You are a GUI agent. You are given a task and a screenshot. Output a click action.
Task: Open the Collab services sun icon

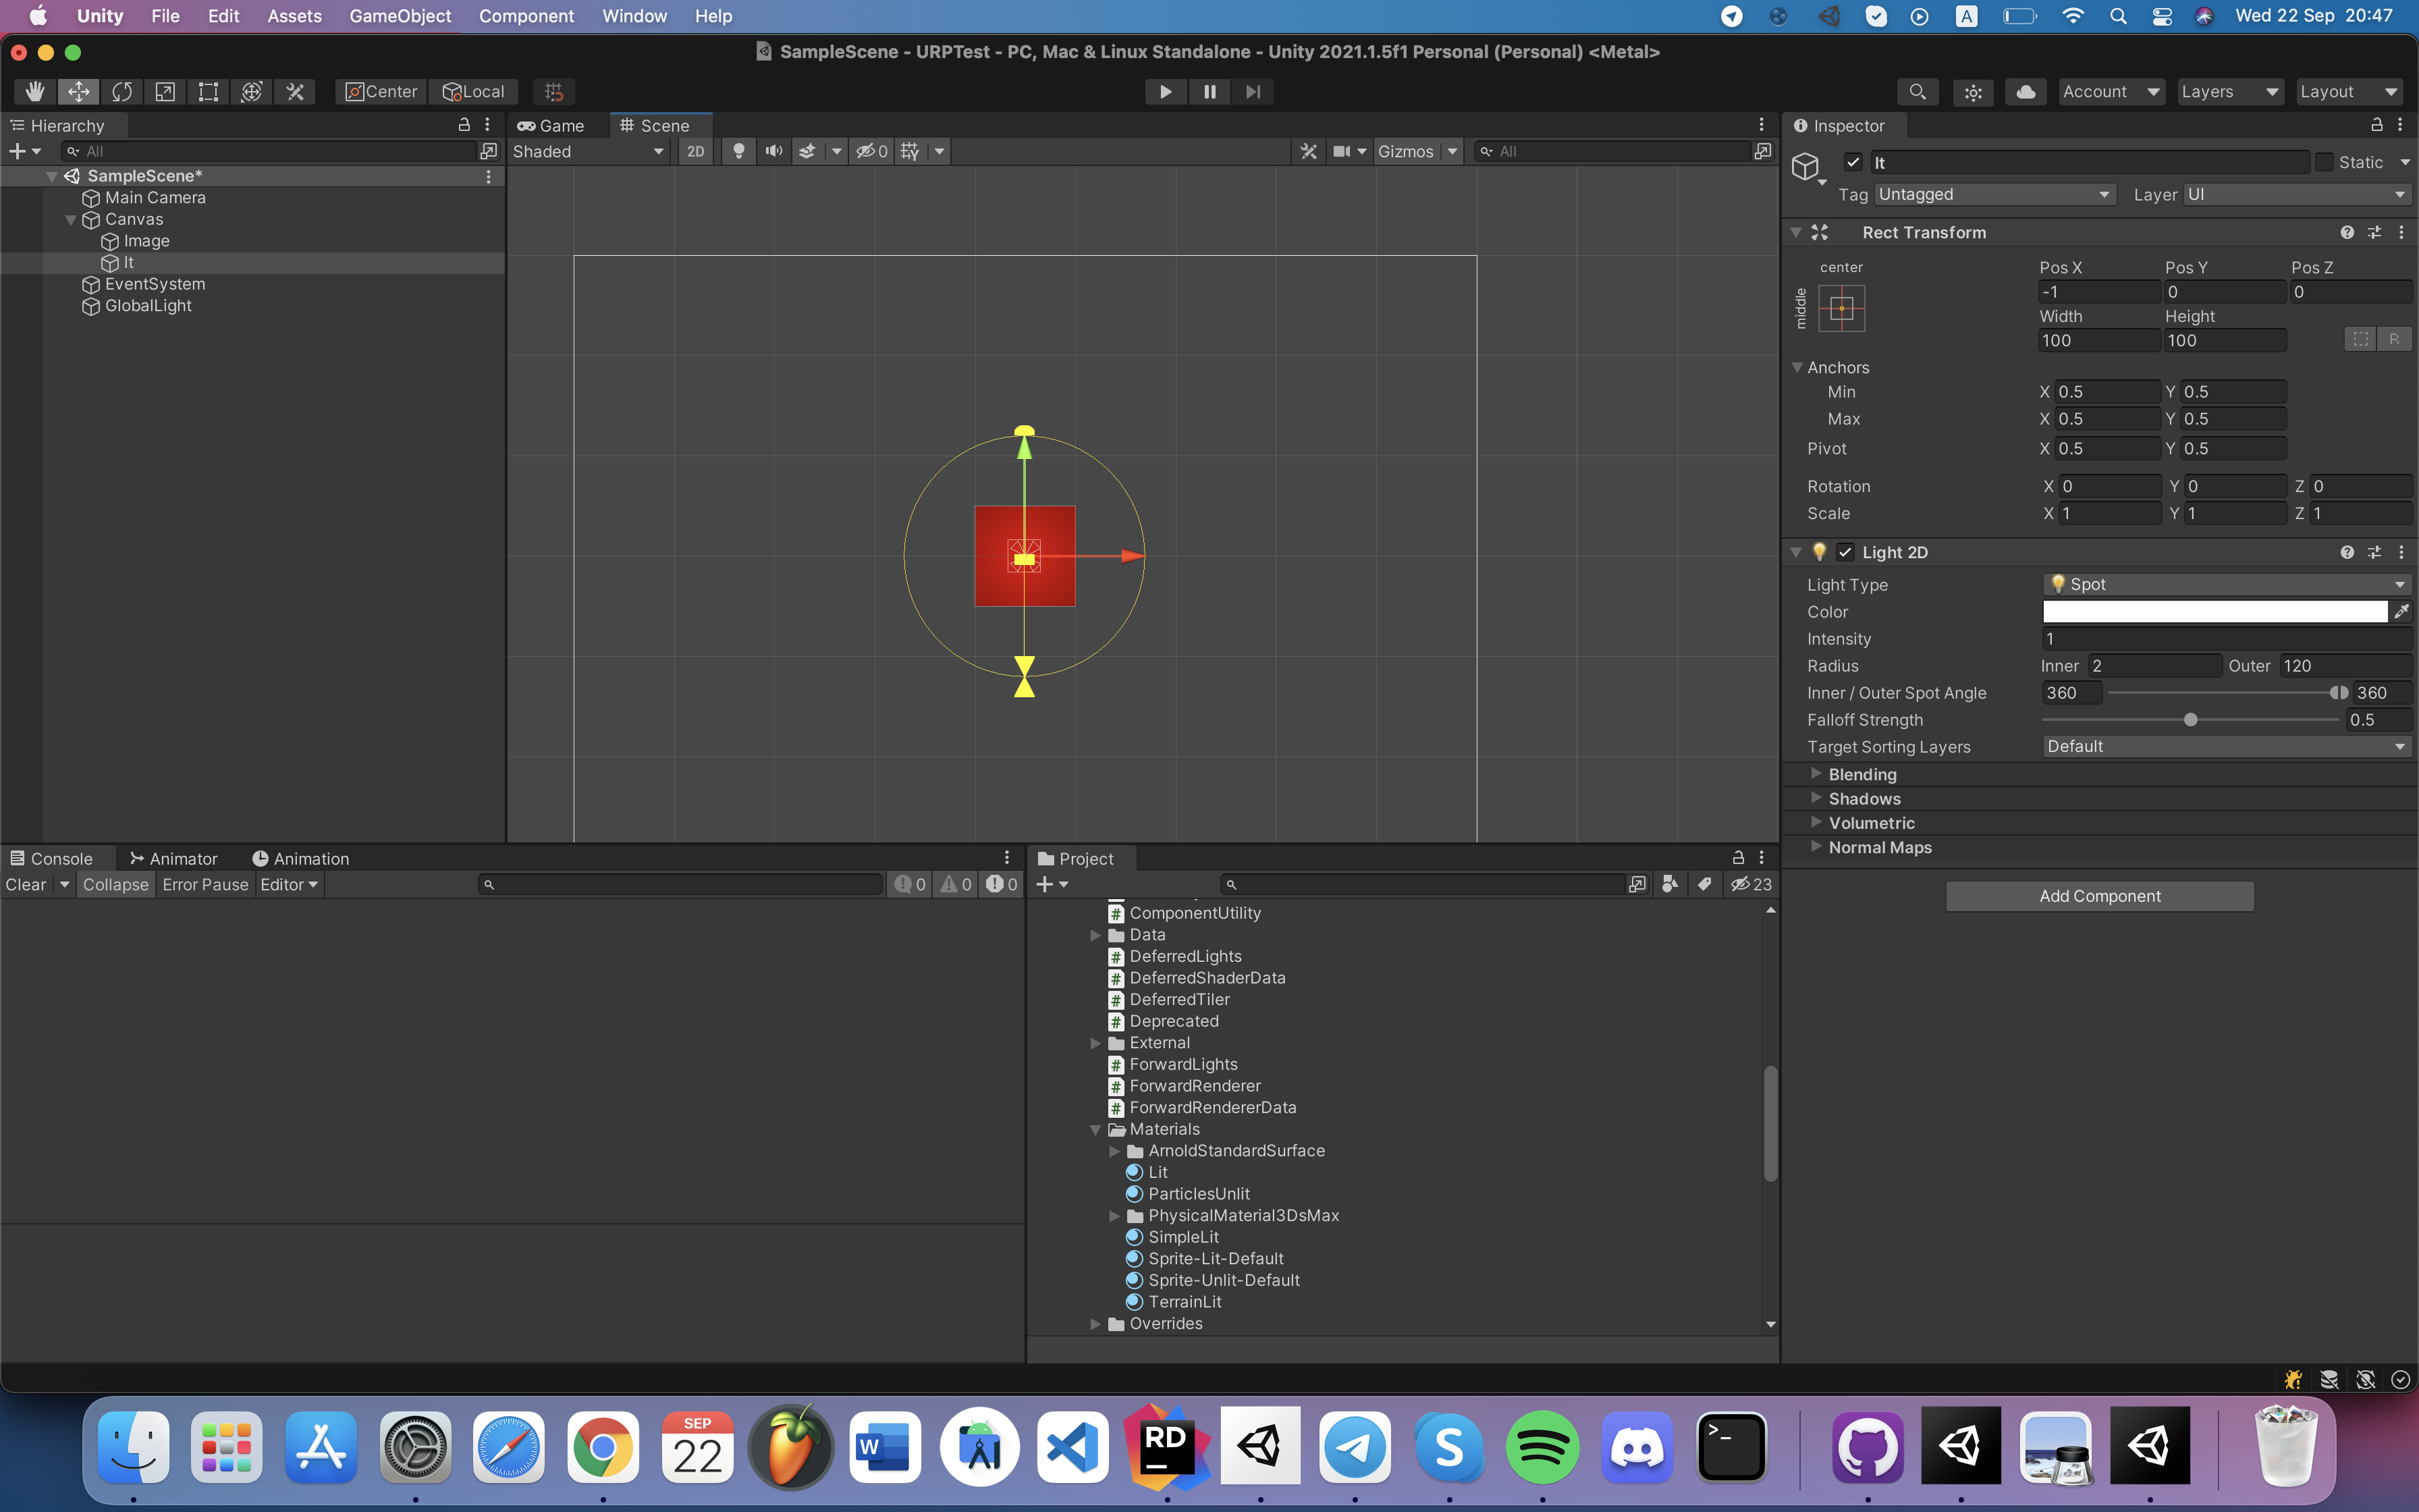1973,92
